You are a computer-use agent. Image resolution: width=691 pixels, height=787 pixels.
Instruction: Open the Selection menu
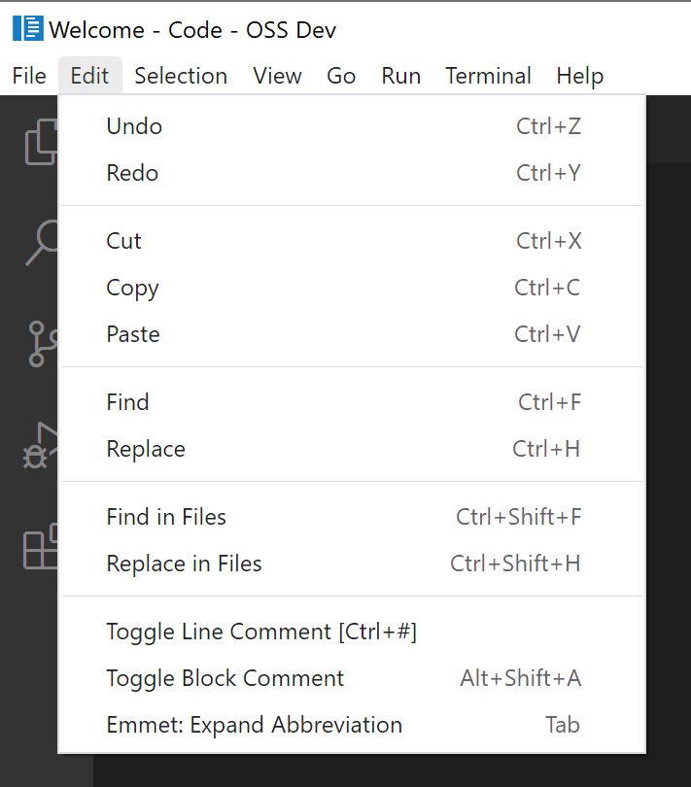(181, 75)
